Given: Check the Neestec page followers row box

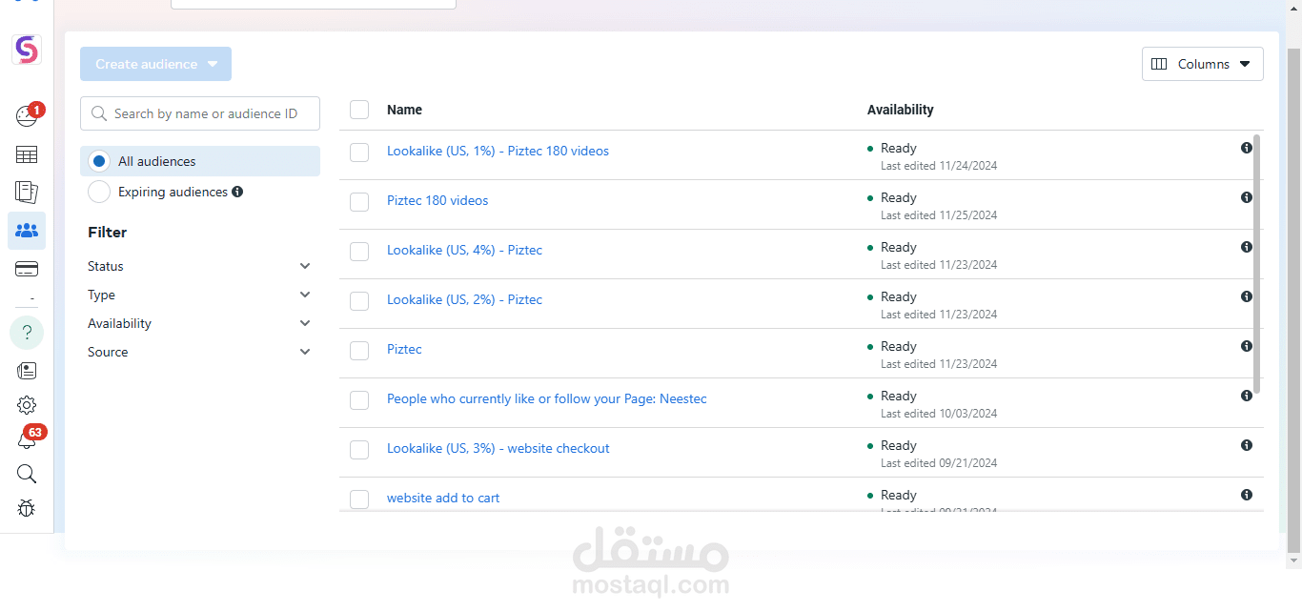Looking at the screenshot, I should pyautogui.click(x=359, y=400).
